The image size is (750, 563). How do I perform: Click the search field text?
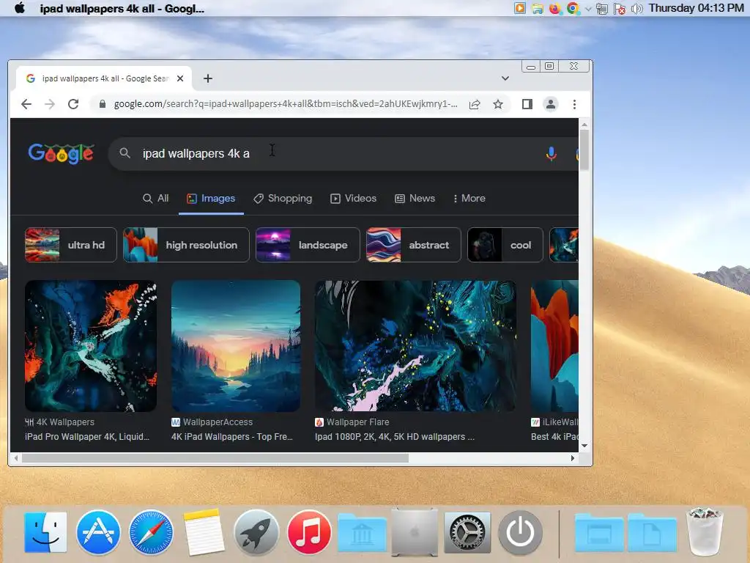pyautogui.click(x=196, y=154)
